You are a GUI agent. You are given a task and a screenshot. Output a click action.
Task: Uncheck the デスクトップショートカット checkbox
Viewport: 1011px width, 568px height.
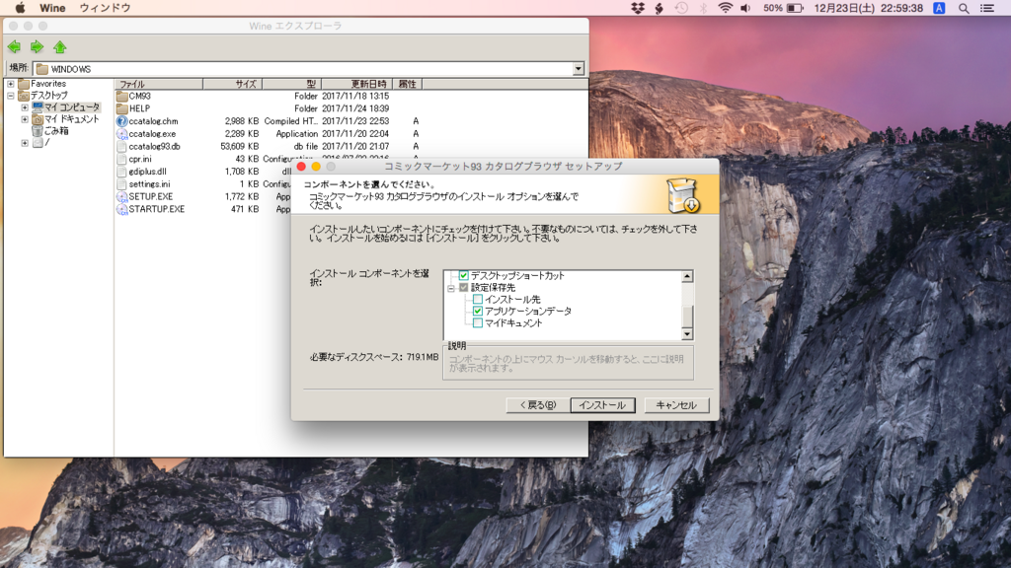pos(464,275)
